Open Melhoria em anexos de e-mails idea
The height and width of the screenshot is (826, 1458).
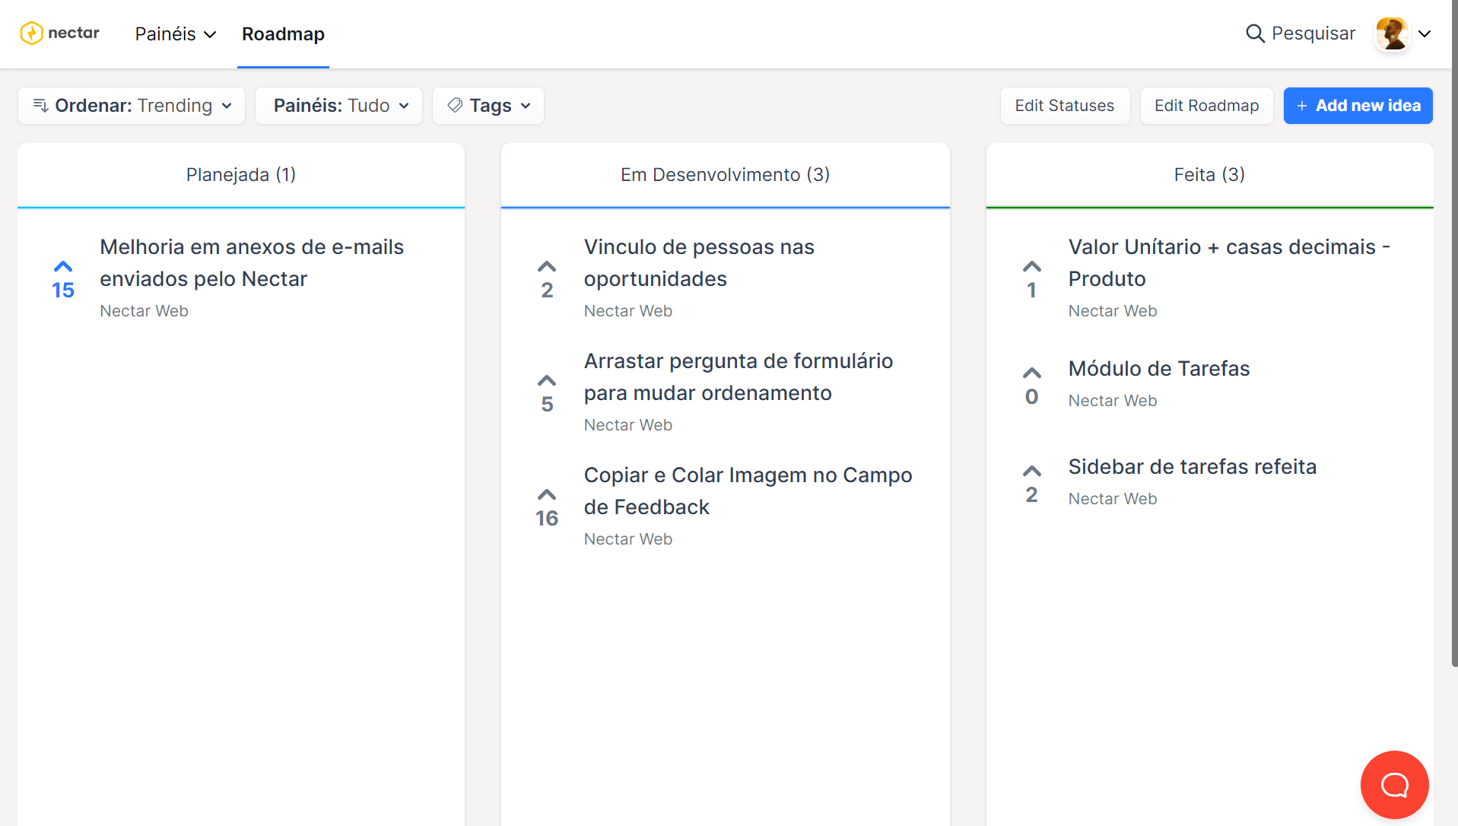(x=252, y=263)
